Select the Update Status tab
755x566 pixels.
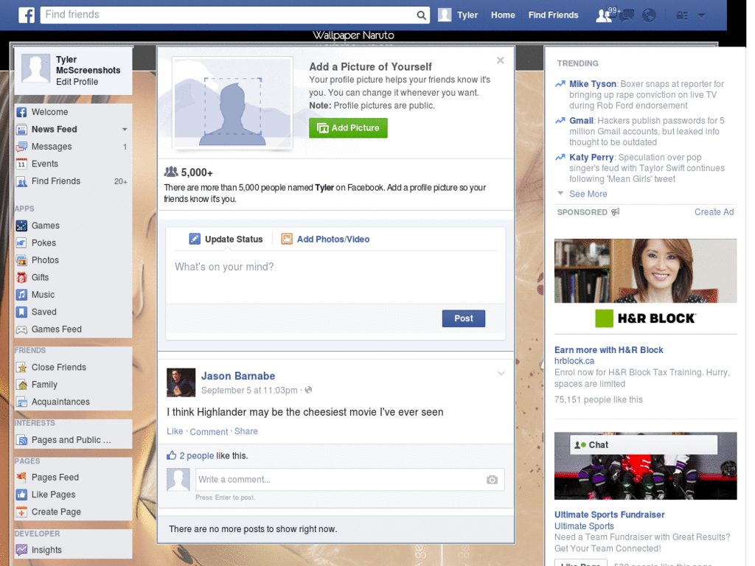tap(226, 240)
